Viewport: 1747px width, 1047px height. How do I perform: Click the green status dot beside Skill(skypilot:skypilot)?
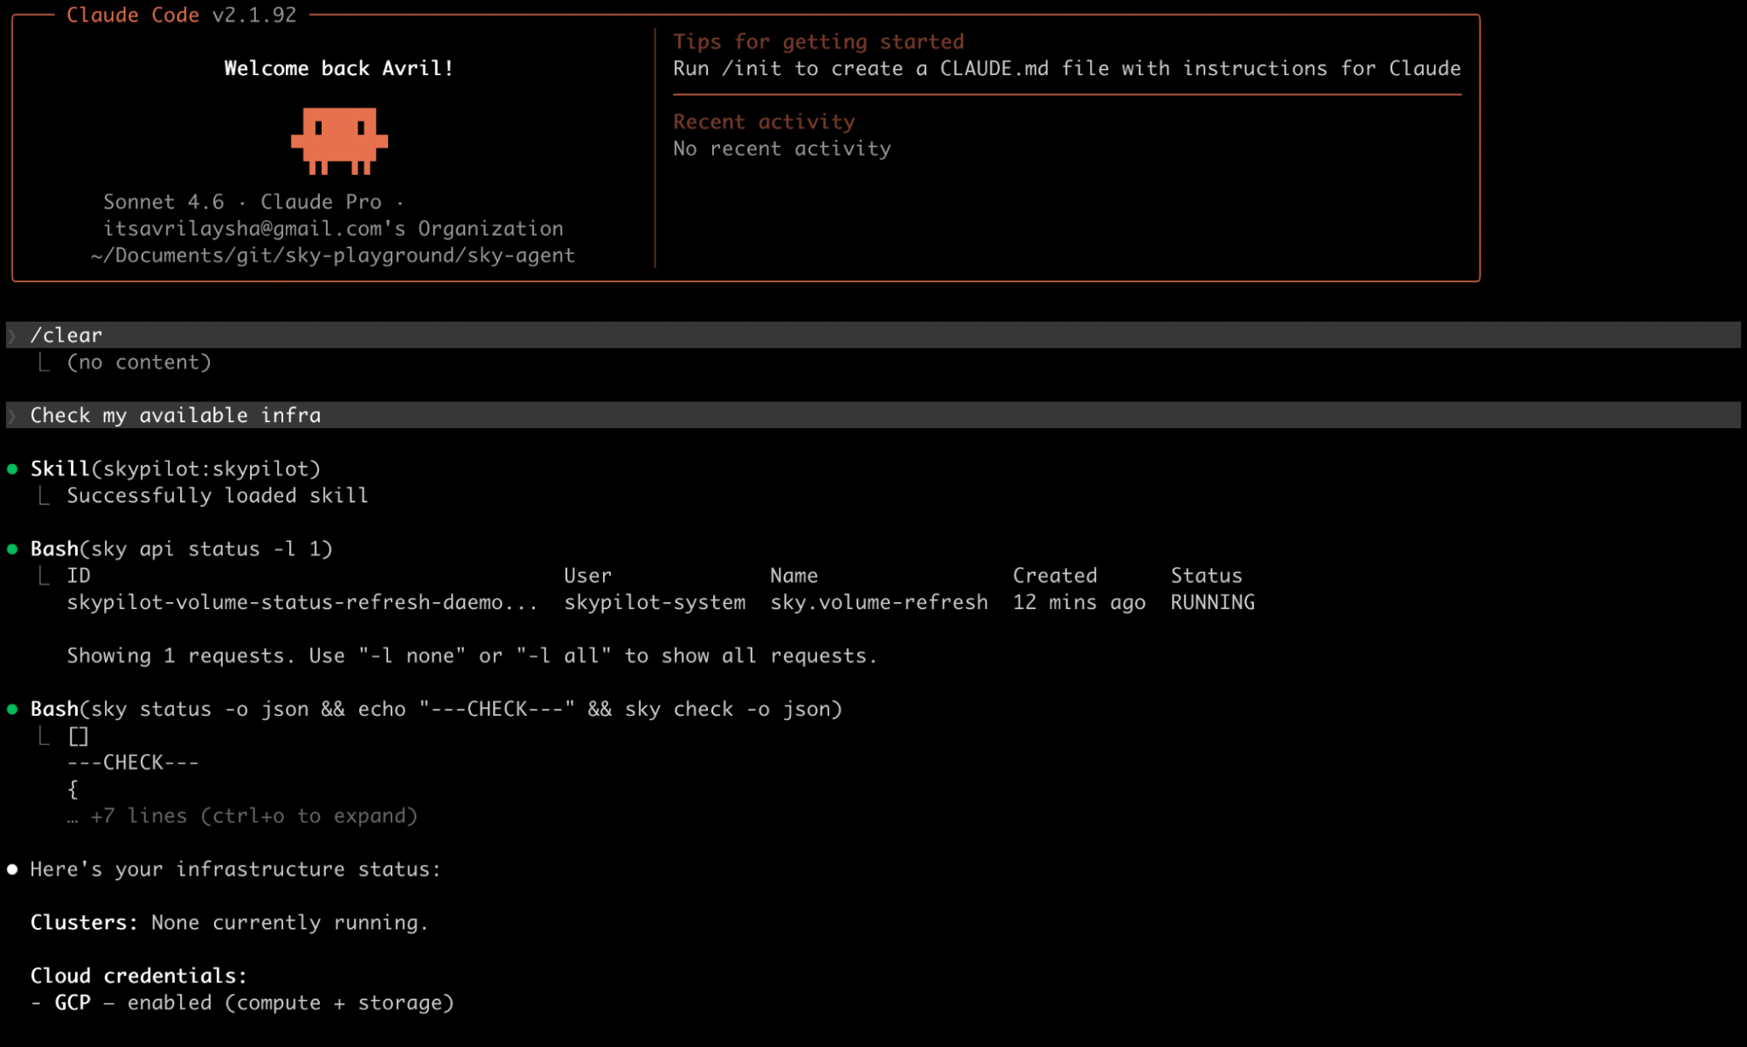pyautogui.click(x=12, y=469)
